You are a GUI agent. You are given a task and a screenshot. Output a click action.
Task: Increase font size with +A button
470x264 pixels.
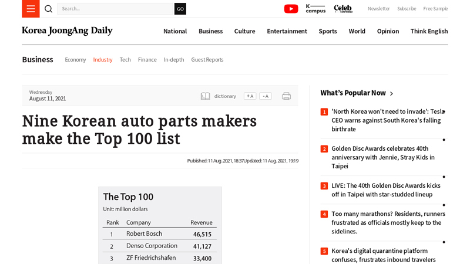[250, 96]
